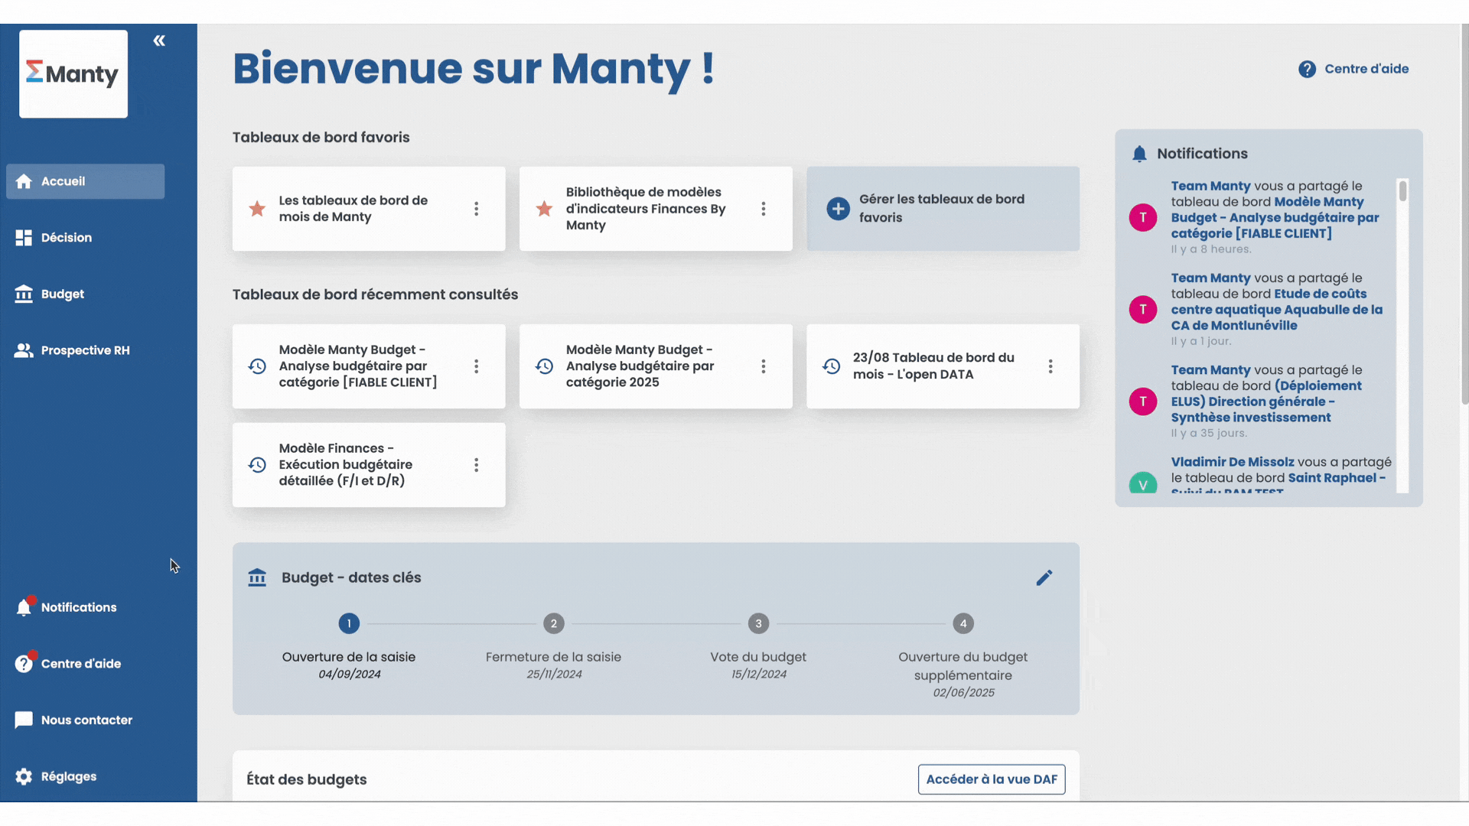Unstar 'Bibliothèque de modèles d'indicateurs Finances'
The image size is (1469, 826).
click(x=544, y=209)
